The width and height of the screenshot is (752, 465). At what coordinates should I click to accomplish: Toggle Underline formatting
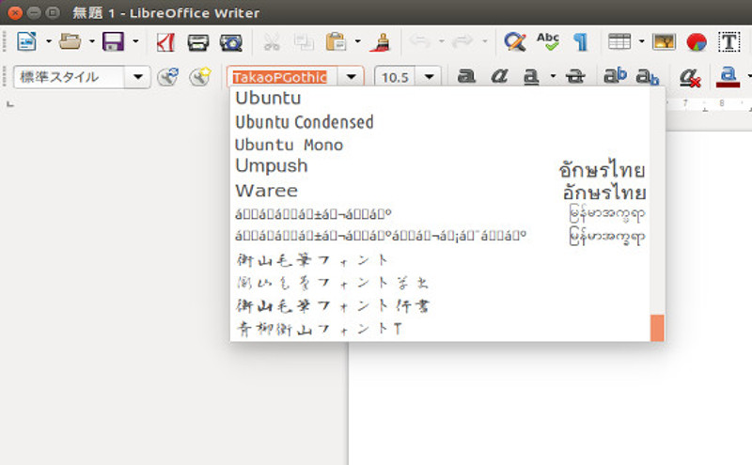(x=531, y=77)
